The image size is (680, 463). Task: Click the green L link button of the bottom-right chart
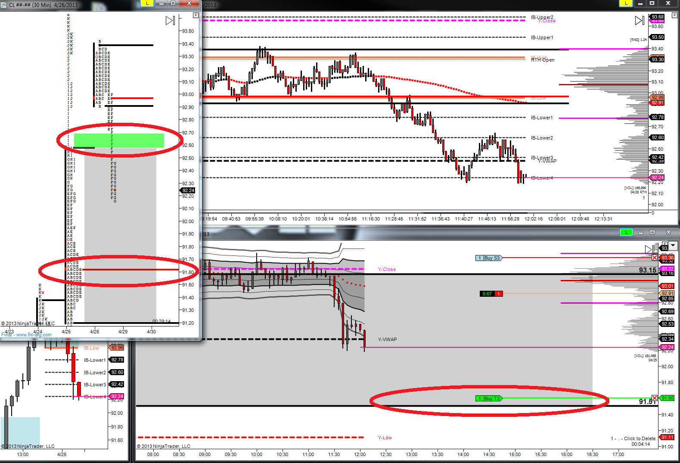point(626,232)
